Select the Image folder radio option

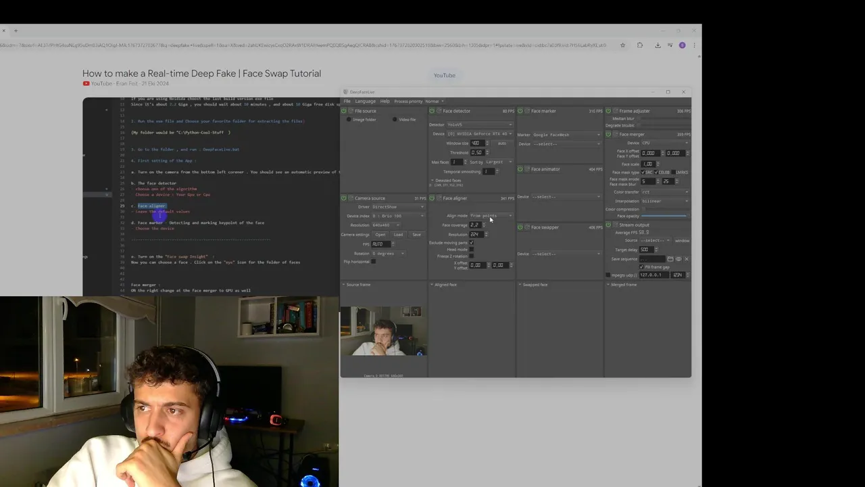pyautogui.click(x=349, y=120)
